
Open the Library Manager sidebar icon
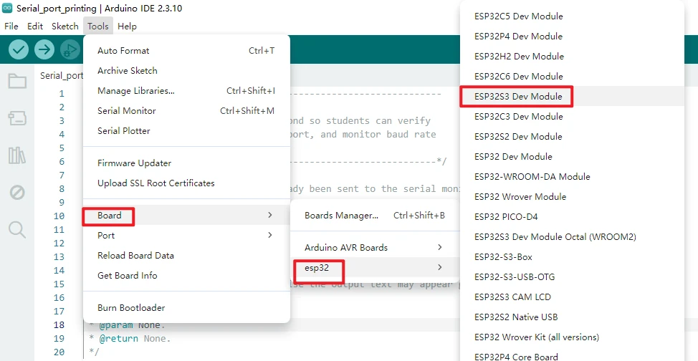click(x=17, y=155)
